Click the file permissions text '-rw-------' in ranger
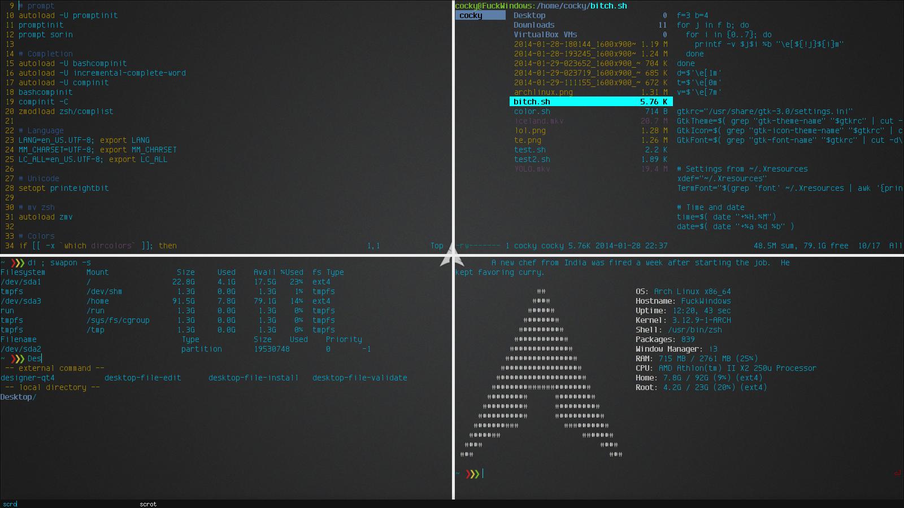 click(x=478, y=246)
